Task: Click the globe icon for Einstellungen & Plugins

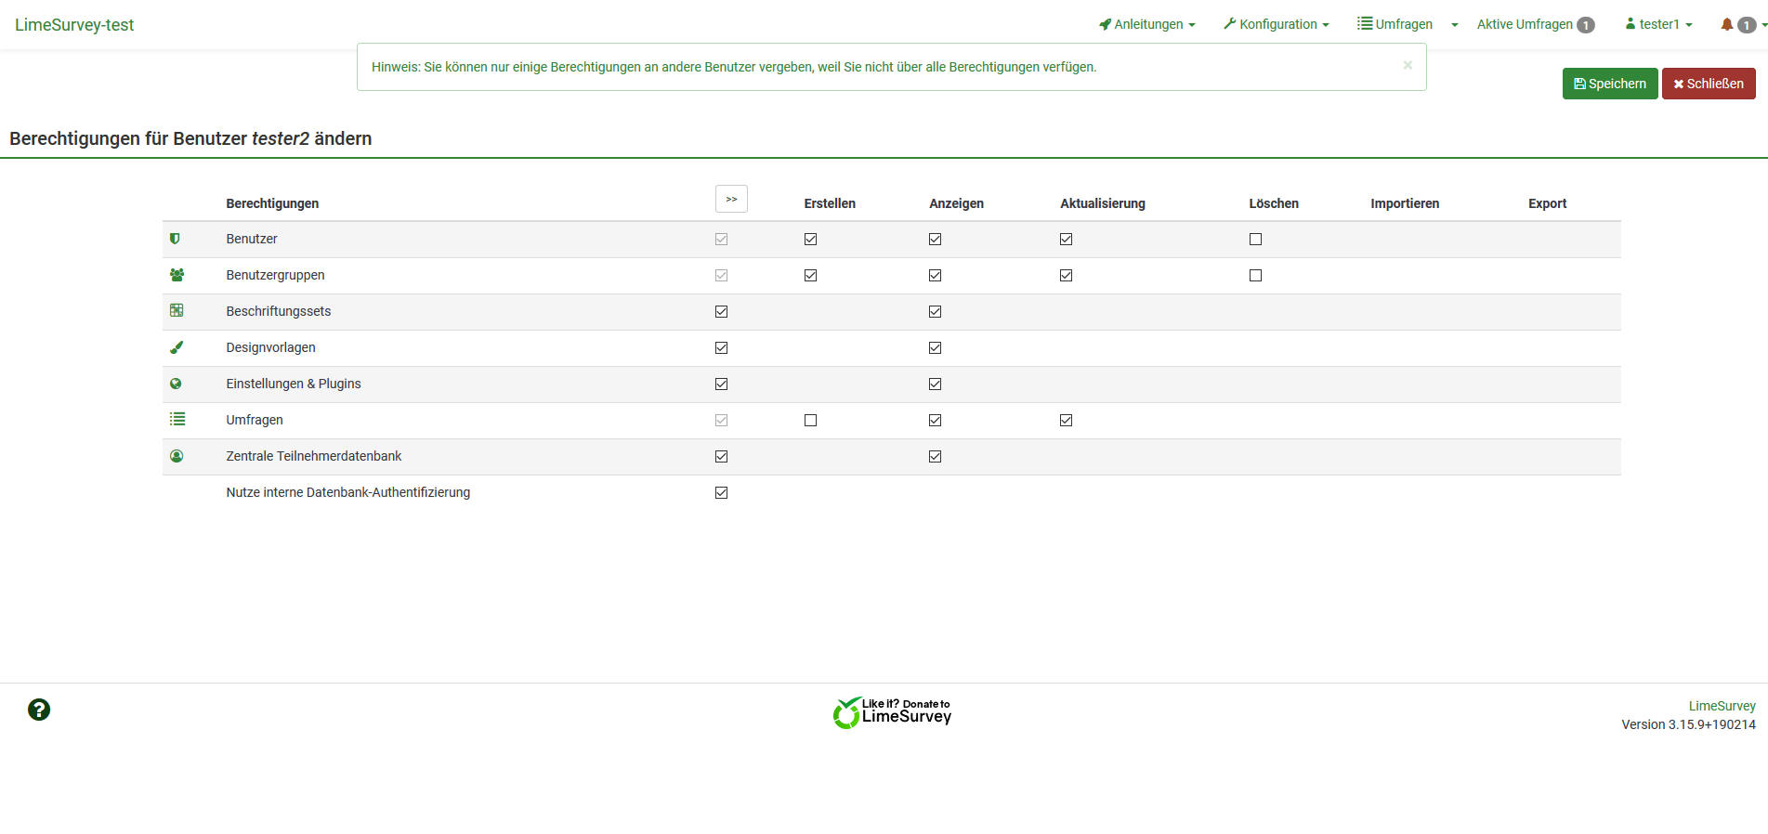Action: (176, 384)
